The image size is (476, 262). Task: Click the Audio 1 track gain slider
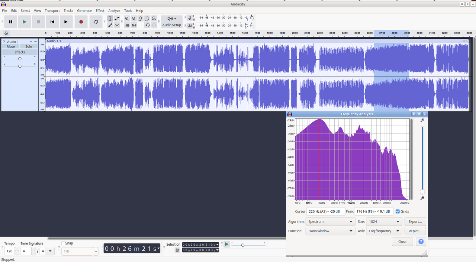(x=20, y=59)
